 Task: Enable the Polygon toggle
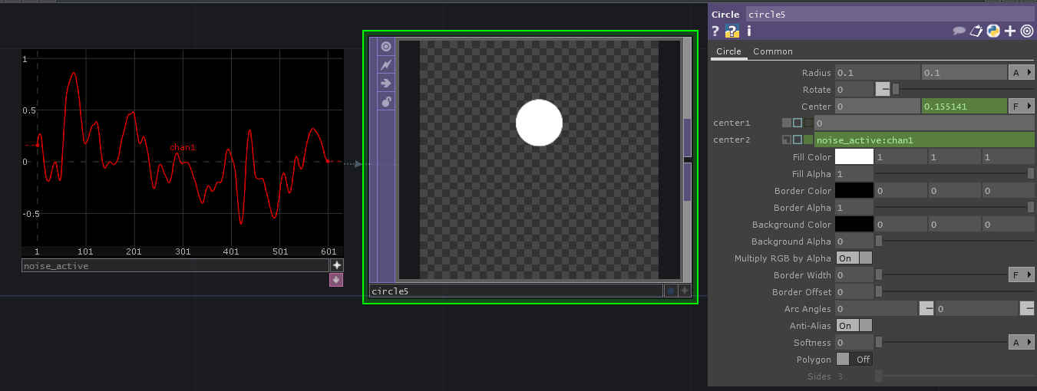(854, 360)
